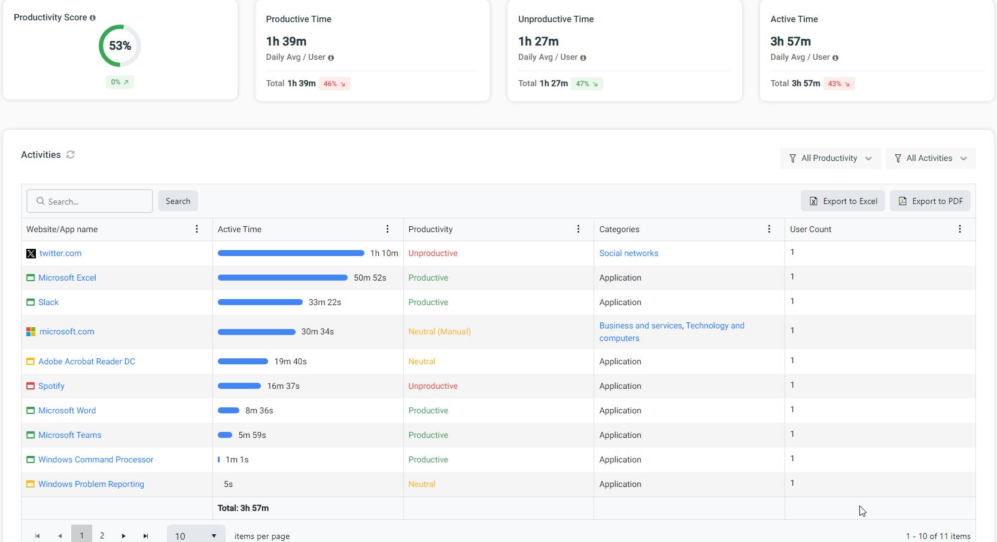
Task: Refresh the Activities list
Action: (71, 155)
